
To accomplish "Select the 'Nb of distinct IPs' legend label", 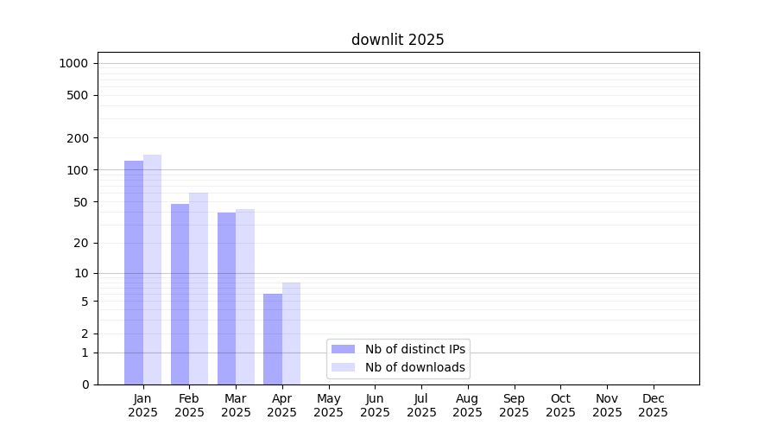I will [414, 349].
